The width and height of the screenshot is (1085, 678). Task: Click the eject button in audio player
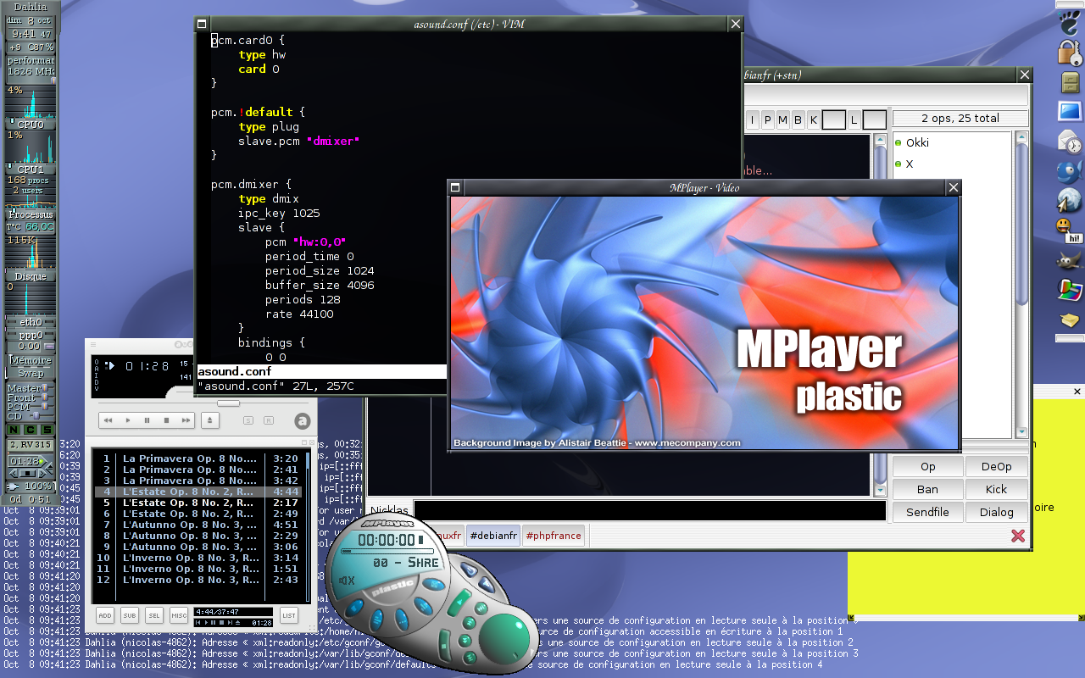(210, 420)
